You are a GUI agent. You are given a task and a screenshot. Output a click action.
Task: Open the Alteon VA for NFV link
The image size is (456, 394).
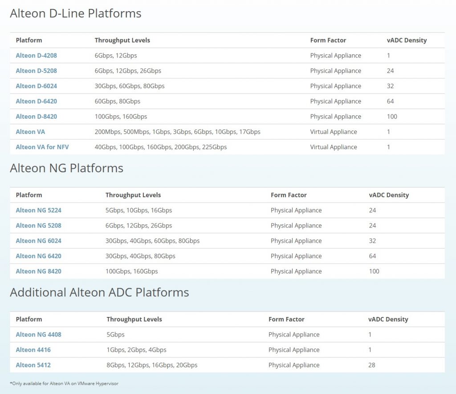coord(42,147)
